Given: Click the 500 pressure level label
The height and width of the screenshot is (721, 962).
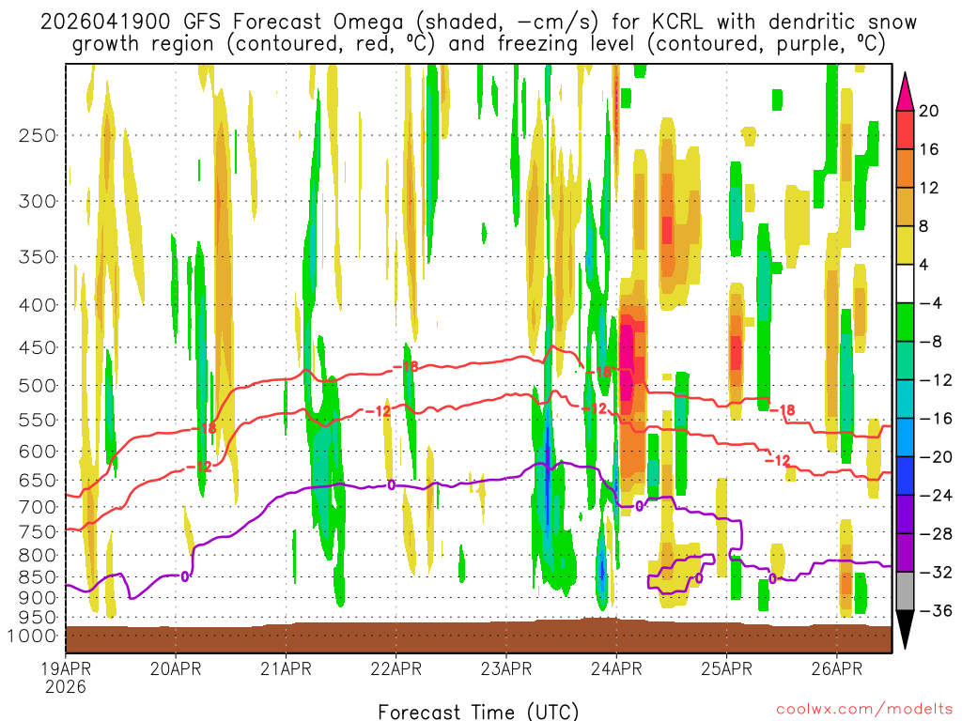Looking at the screenshot, I should pos(38,386).
